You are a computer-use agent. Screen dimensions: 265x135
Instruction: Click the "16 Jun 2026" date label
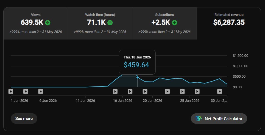point(122,101)
